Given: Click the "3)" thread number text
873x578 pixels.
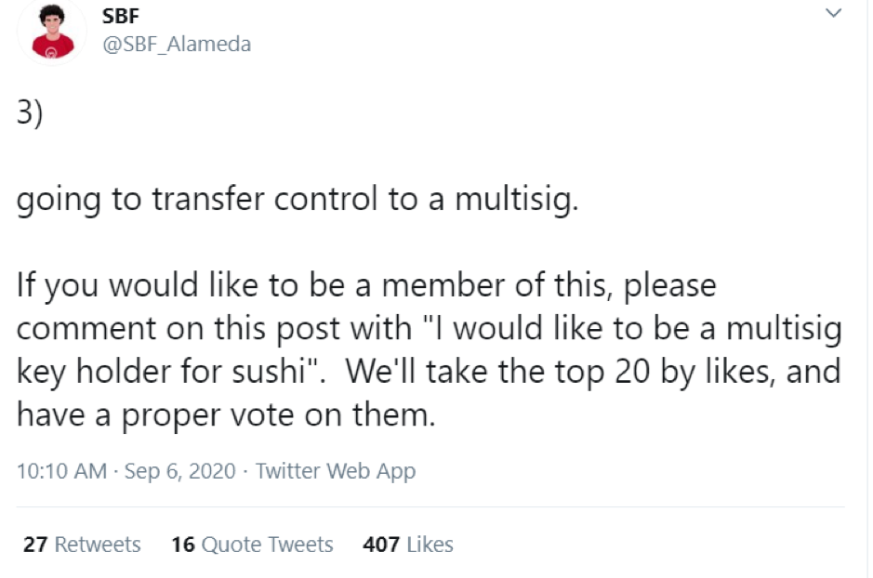Looking at the screenshot, I should pyautogui.click(x=30, y=113).
